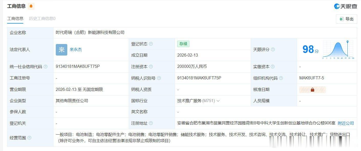Click the help icon beside 天眼评分
Viewport: 361px width, 151px height.
click(273, 50)
